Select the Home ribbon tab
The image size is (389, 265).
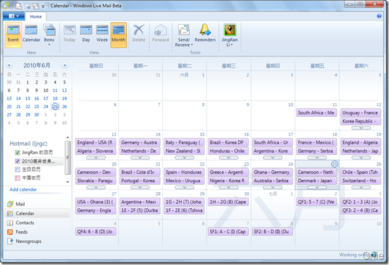point(36,17)
